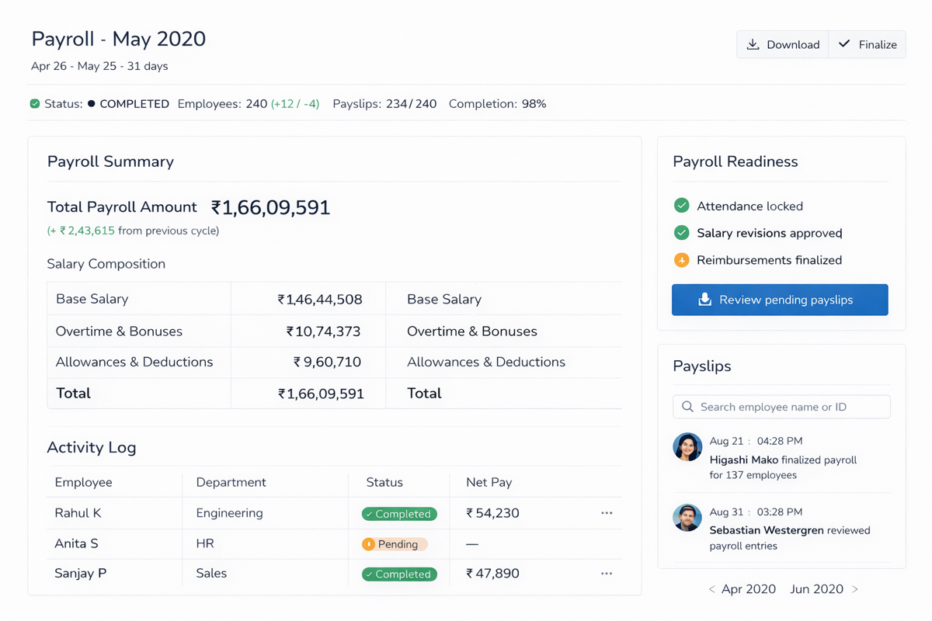This screenshot has width=932, height=621.
Task: Switch to Jun 2020 payroll
Action: pyautogui.click(x=815, y=589)
